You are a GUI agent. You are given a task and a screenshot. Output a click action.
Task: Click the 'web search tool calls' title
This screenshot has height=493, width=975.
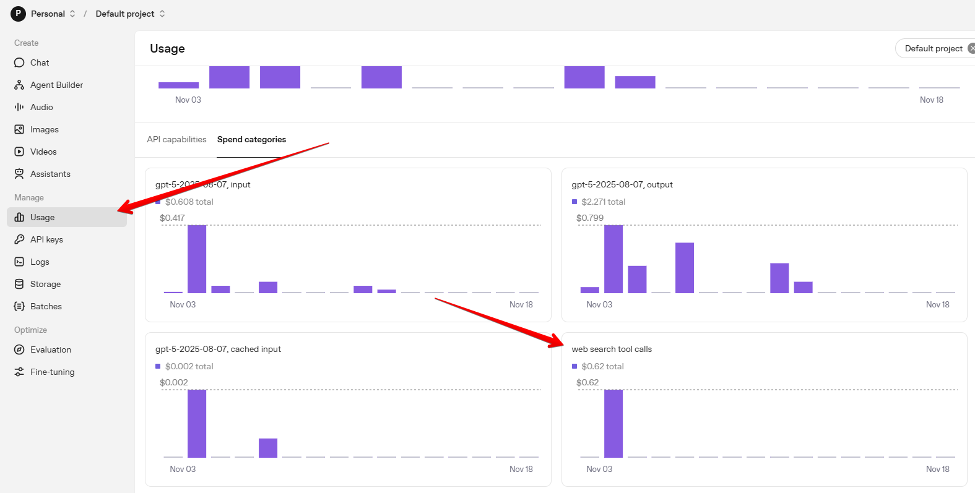612,349
